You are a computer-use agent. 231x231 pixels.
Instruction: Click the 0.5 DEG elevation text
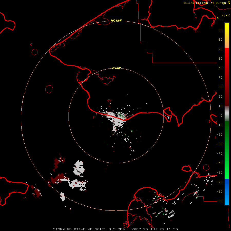click(117, 229)
